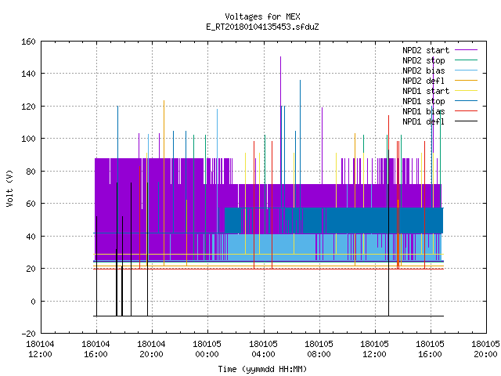
Task: Click the 40 y-axis tick label
Action: click(x=31, y=237)
